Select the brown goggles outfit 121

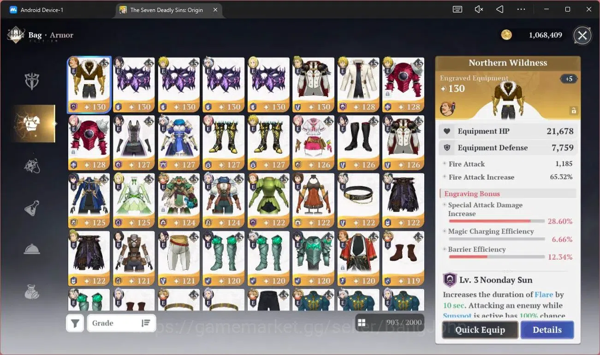(x=134, y=259)
